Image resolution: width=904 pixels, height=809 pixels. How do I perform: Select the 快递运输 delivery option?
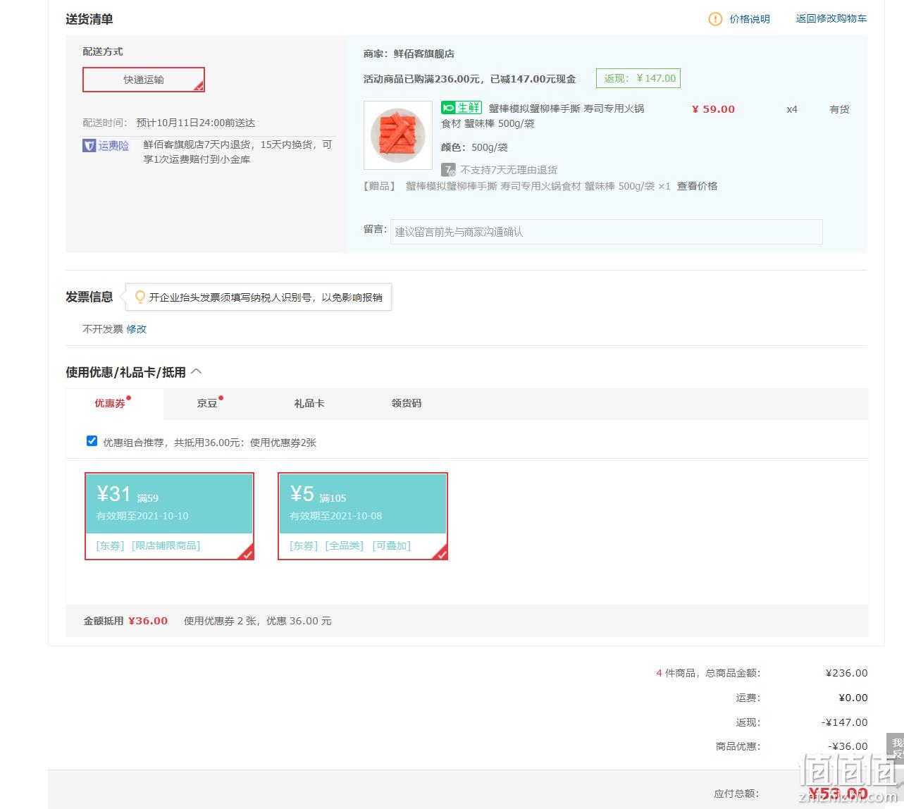point(144,80)
